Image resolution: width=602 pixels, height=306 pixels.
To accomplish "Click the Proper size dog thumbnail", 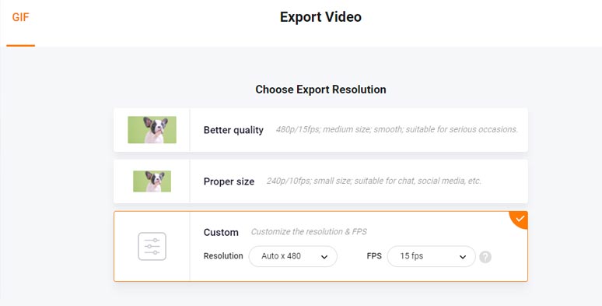I will [152, 181].
